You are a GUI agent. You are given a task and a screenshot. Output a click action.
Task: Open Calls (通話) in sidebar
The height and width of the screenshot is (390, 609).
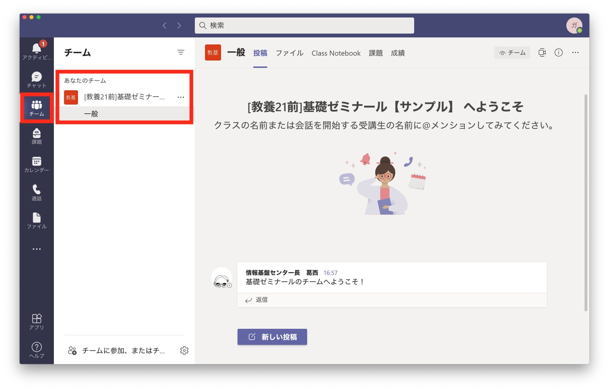37,193
